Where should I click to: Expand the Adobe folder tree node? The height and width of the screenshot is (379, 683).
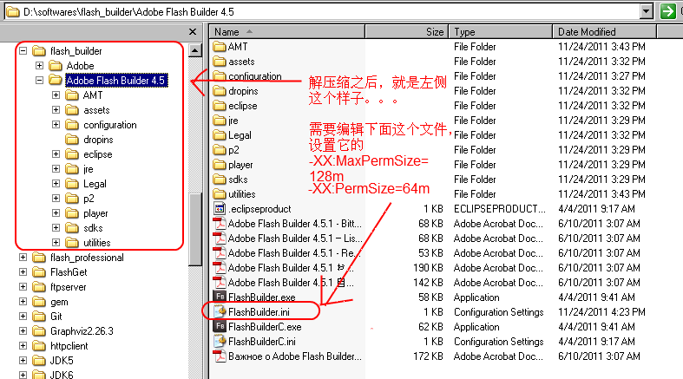coord(40,66)
